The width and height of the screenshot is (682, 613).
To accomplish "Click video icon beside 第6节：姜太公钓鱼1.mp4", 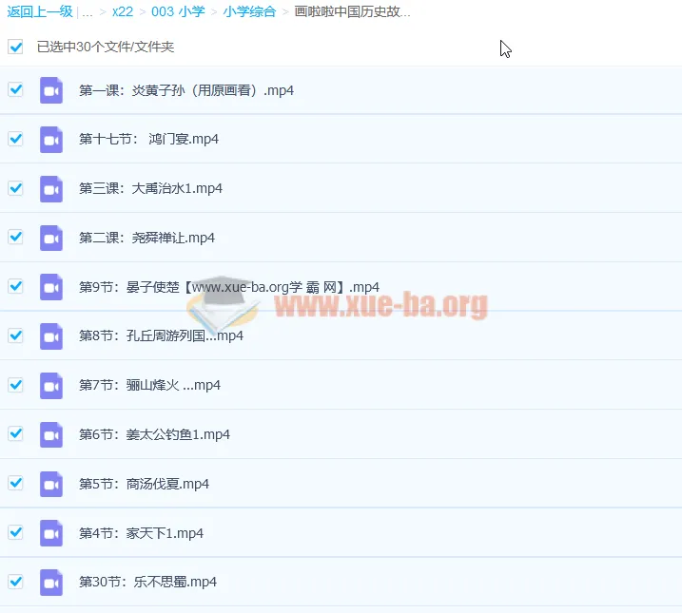I will [51, 434].
